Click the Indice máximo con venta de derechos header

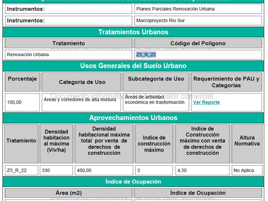pos(202,144)
